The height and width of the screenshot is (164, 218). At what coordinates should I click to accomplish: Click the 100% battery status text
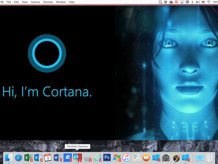[215, 2]
